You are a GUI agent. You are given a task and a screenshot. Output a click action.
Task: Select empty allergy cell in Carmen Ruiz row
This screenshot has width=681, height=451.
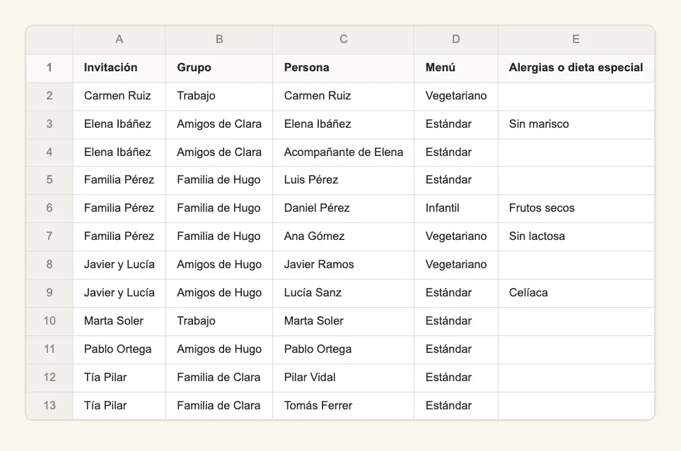576,96
